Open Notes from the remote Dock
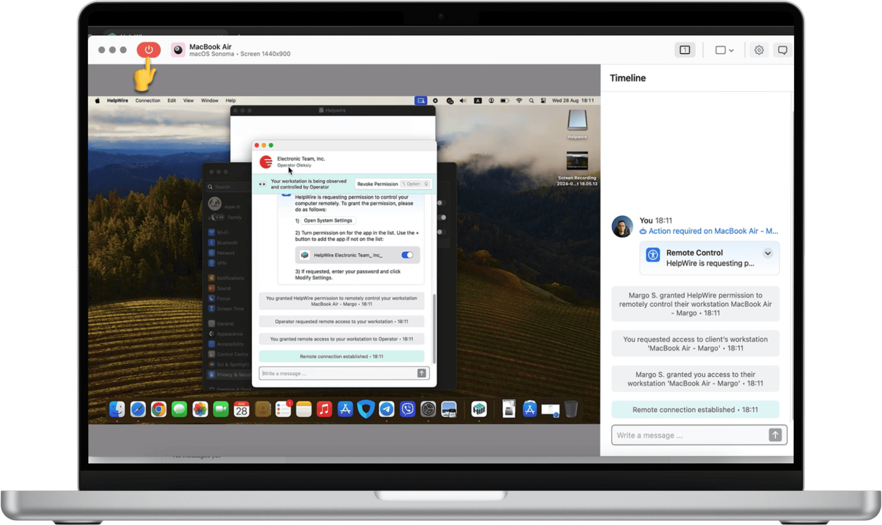The height and width of the screenshot is (525, 882). tap(304, 409)
